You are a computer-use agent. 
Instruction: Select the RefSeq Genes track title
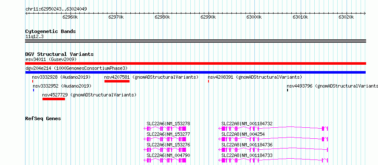[43, 118]
